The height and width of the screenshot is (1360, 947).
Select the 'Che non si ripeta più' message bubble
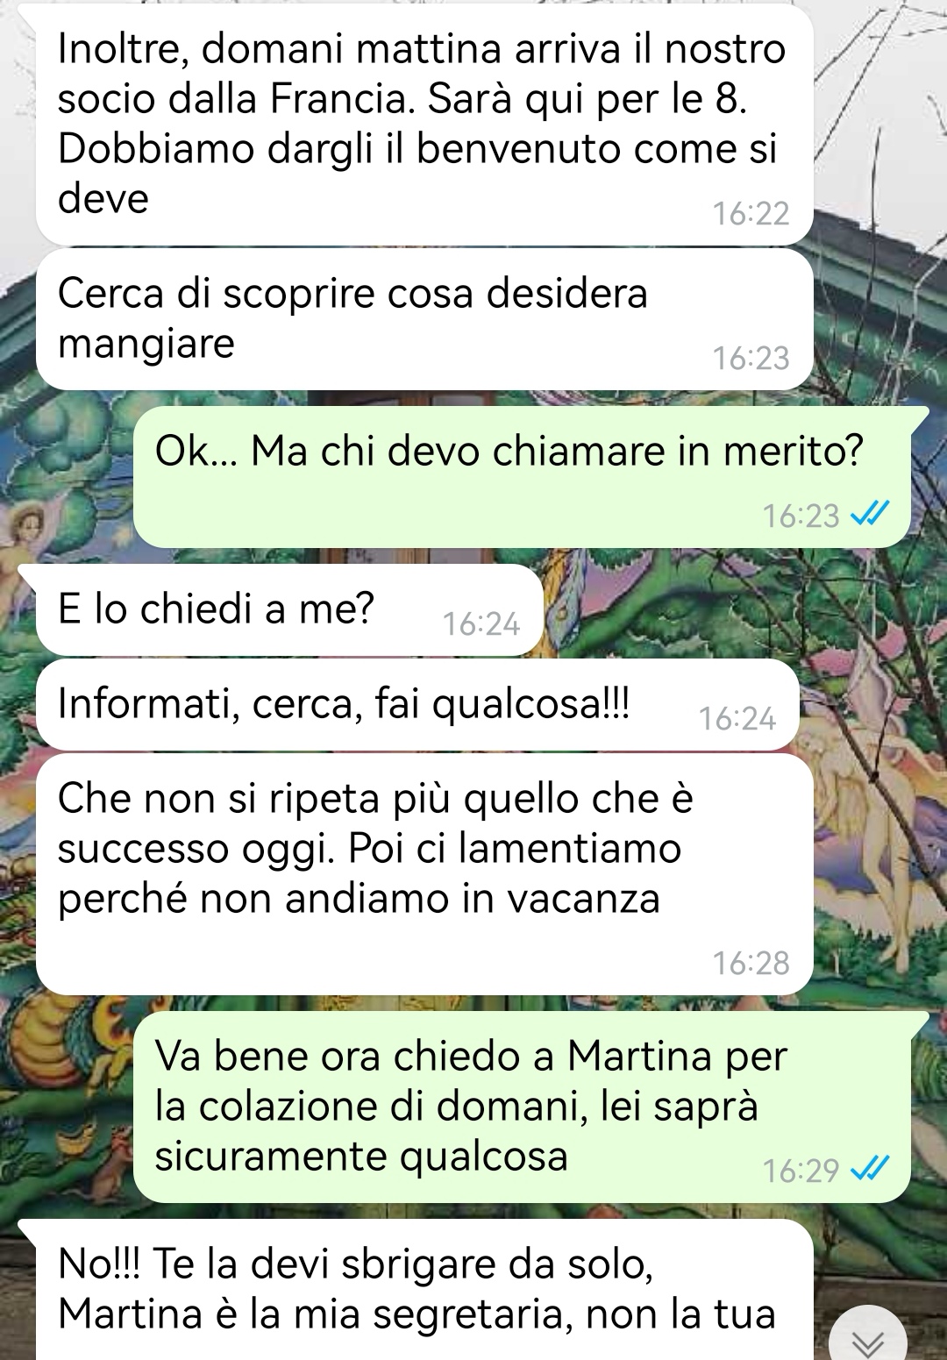424,874
